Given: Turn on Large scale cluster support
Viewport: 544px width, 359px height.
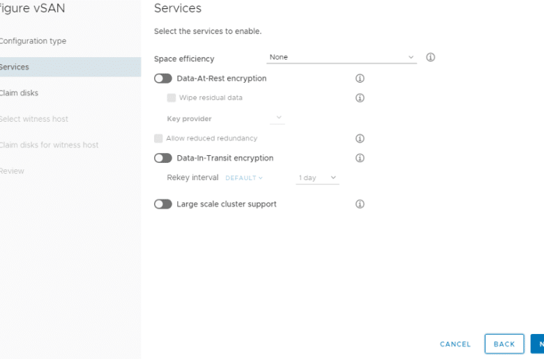Looking at the screenshot, I should (x=163, y=205).
